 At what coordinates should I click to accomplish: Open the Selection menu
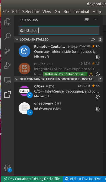[31, 12]
